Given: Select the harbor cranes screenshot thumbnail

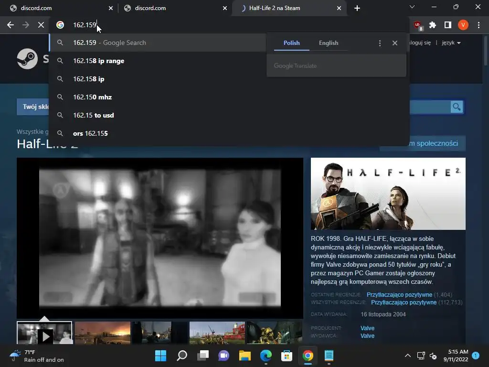Looking at the screenshot, I should click(217, 333).
